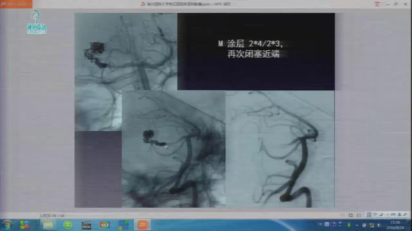
Task: Toggle full-width character mode in IME bar
Action: coord(381,215)
